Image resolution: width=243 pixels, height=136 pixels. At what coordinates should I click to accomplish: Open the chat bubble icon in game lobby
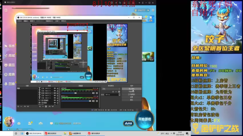51,123
